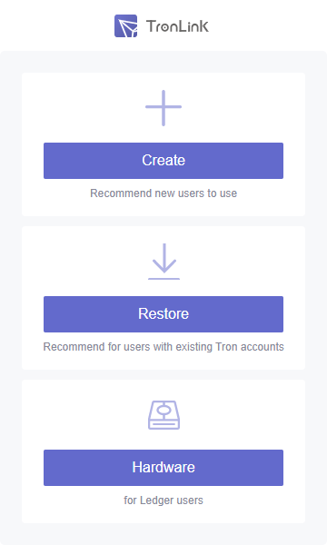Screen dimensions: 327x545
Task: Click the white card containing the Restore option
Action: click(163, 298)
